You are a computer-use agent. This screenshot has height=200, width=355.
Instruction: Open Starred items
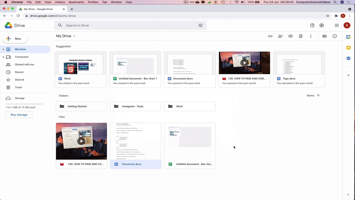[x=19, y=80]
